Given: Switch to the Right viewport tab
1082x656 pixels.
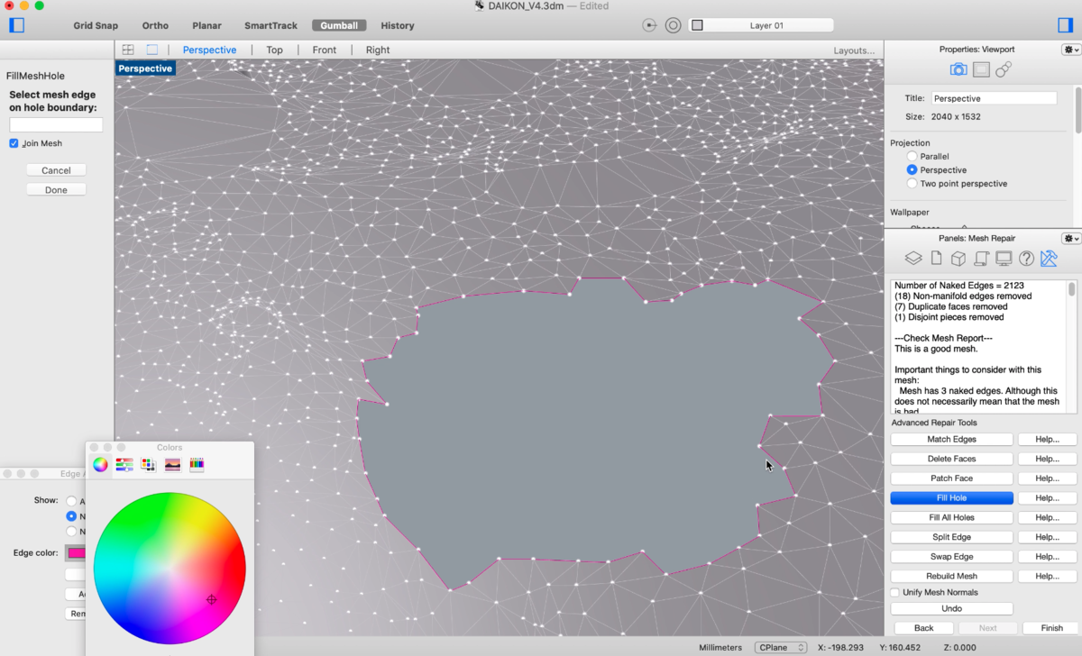Looking at the screenshot, I should pyautogui.click(x=378, y=50).
